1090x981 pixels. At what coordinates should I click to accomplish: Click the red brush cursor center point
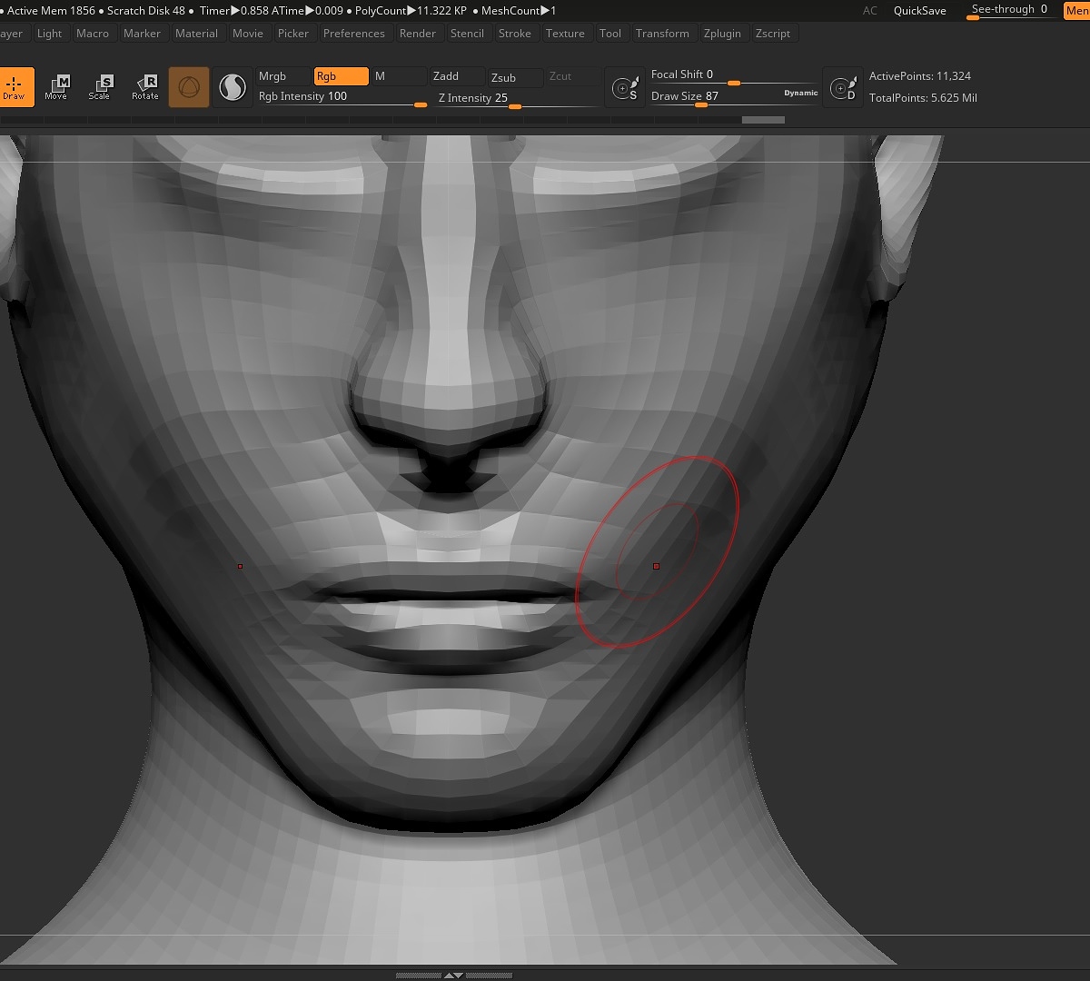coord(656,566)
